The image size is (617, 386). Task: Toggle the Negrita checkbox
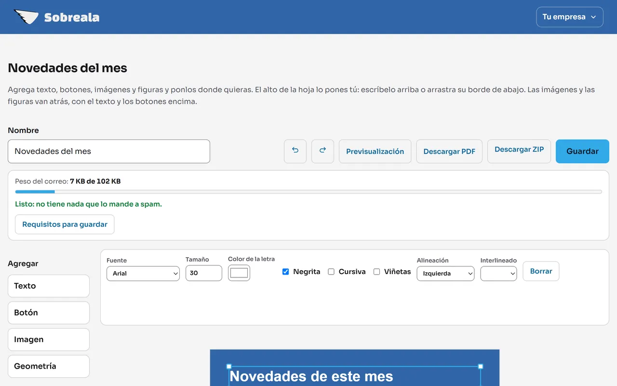click(x=286, y=272)
